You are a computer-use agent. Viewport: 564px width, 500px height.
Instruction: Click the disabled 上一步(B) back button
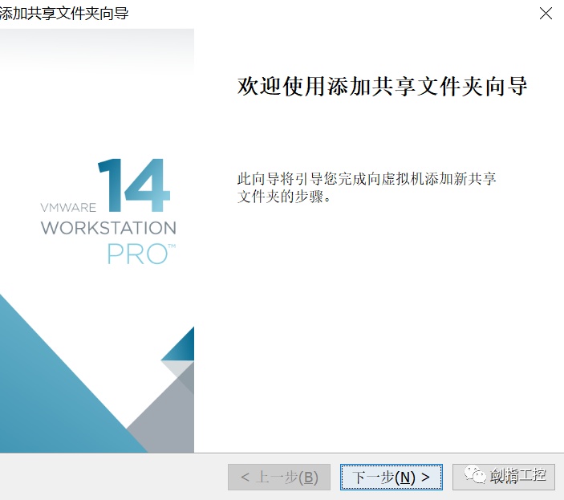pos(279,477)
